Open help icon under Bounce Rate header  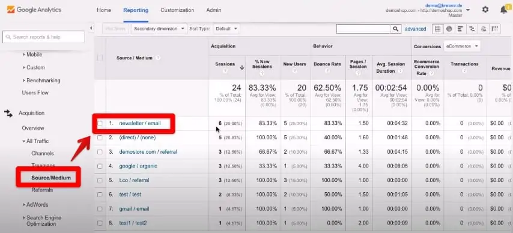point(327,71)
